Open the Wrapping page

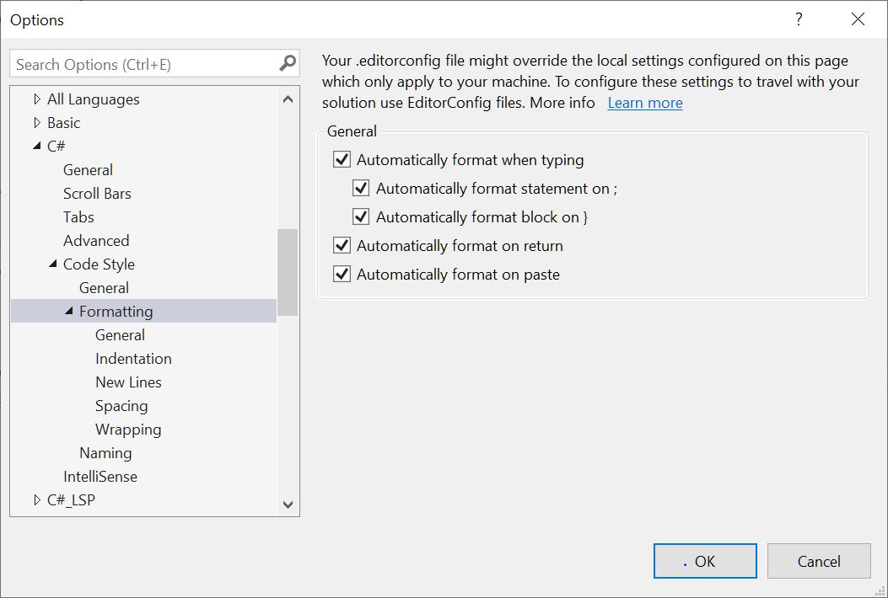(128, 430)
